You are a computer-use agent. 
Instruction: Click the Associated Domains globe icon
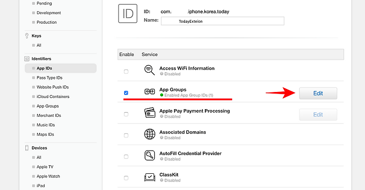150,134
